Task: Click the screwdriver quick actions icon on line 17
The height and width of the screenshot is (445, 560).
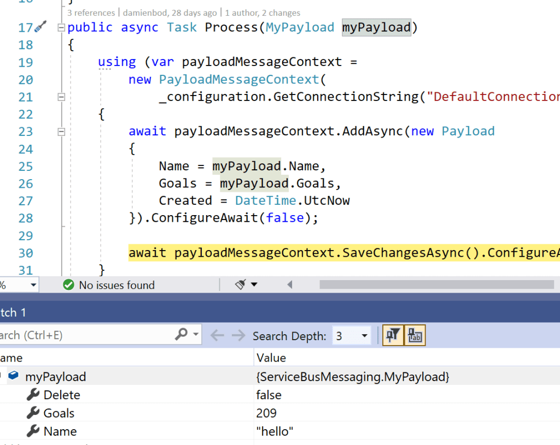Action: coord(41,27)
